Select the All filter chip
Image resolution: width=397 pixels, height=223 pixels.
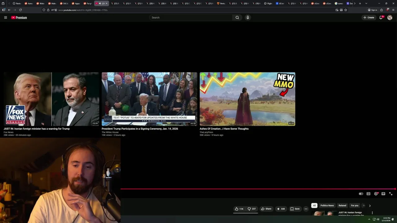[314, 206]
